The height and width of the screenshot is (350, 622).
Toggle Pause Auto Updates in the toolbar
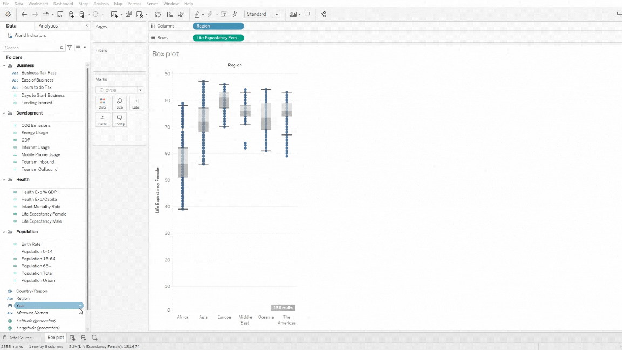[80, 15]
